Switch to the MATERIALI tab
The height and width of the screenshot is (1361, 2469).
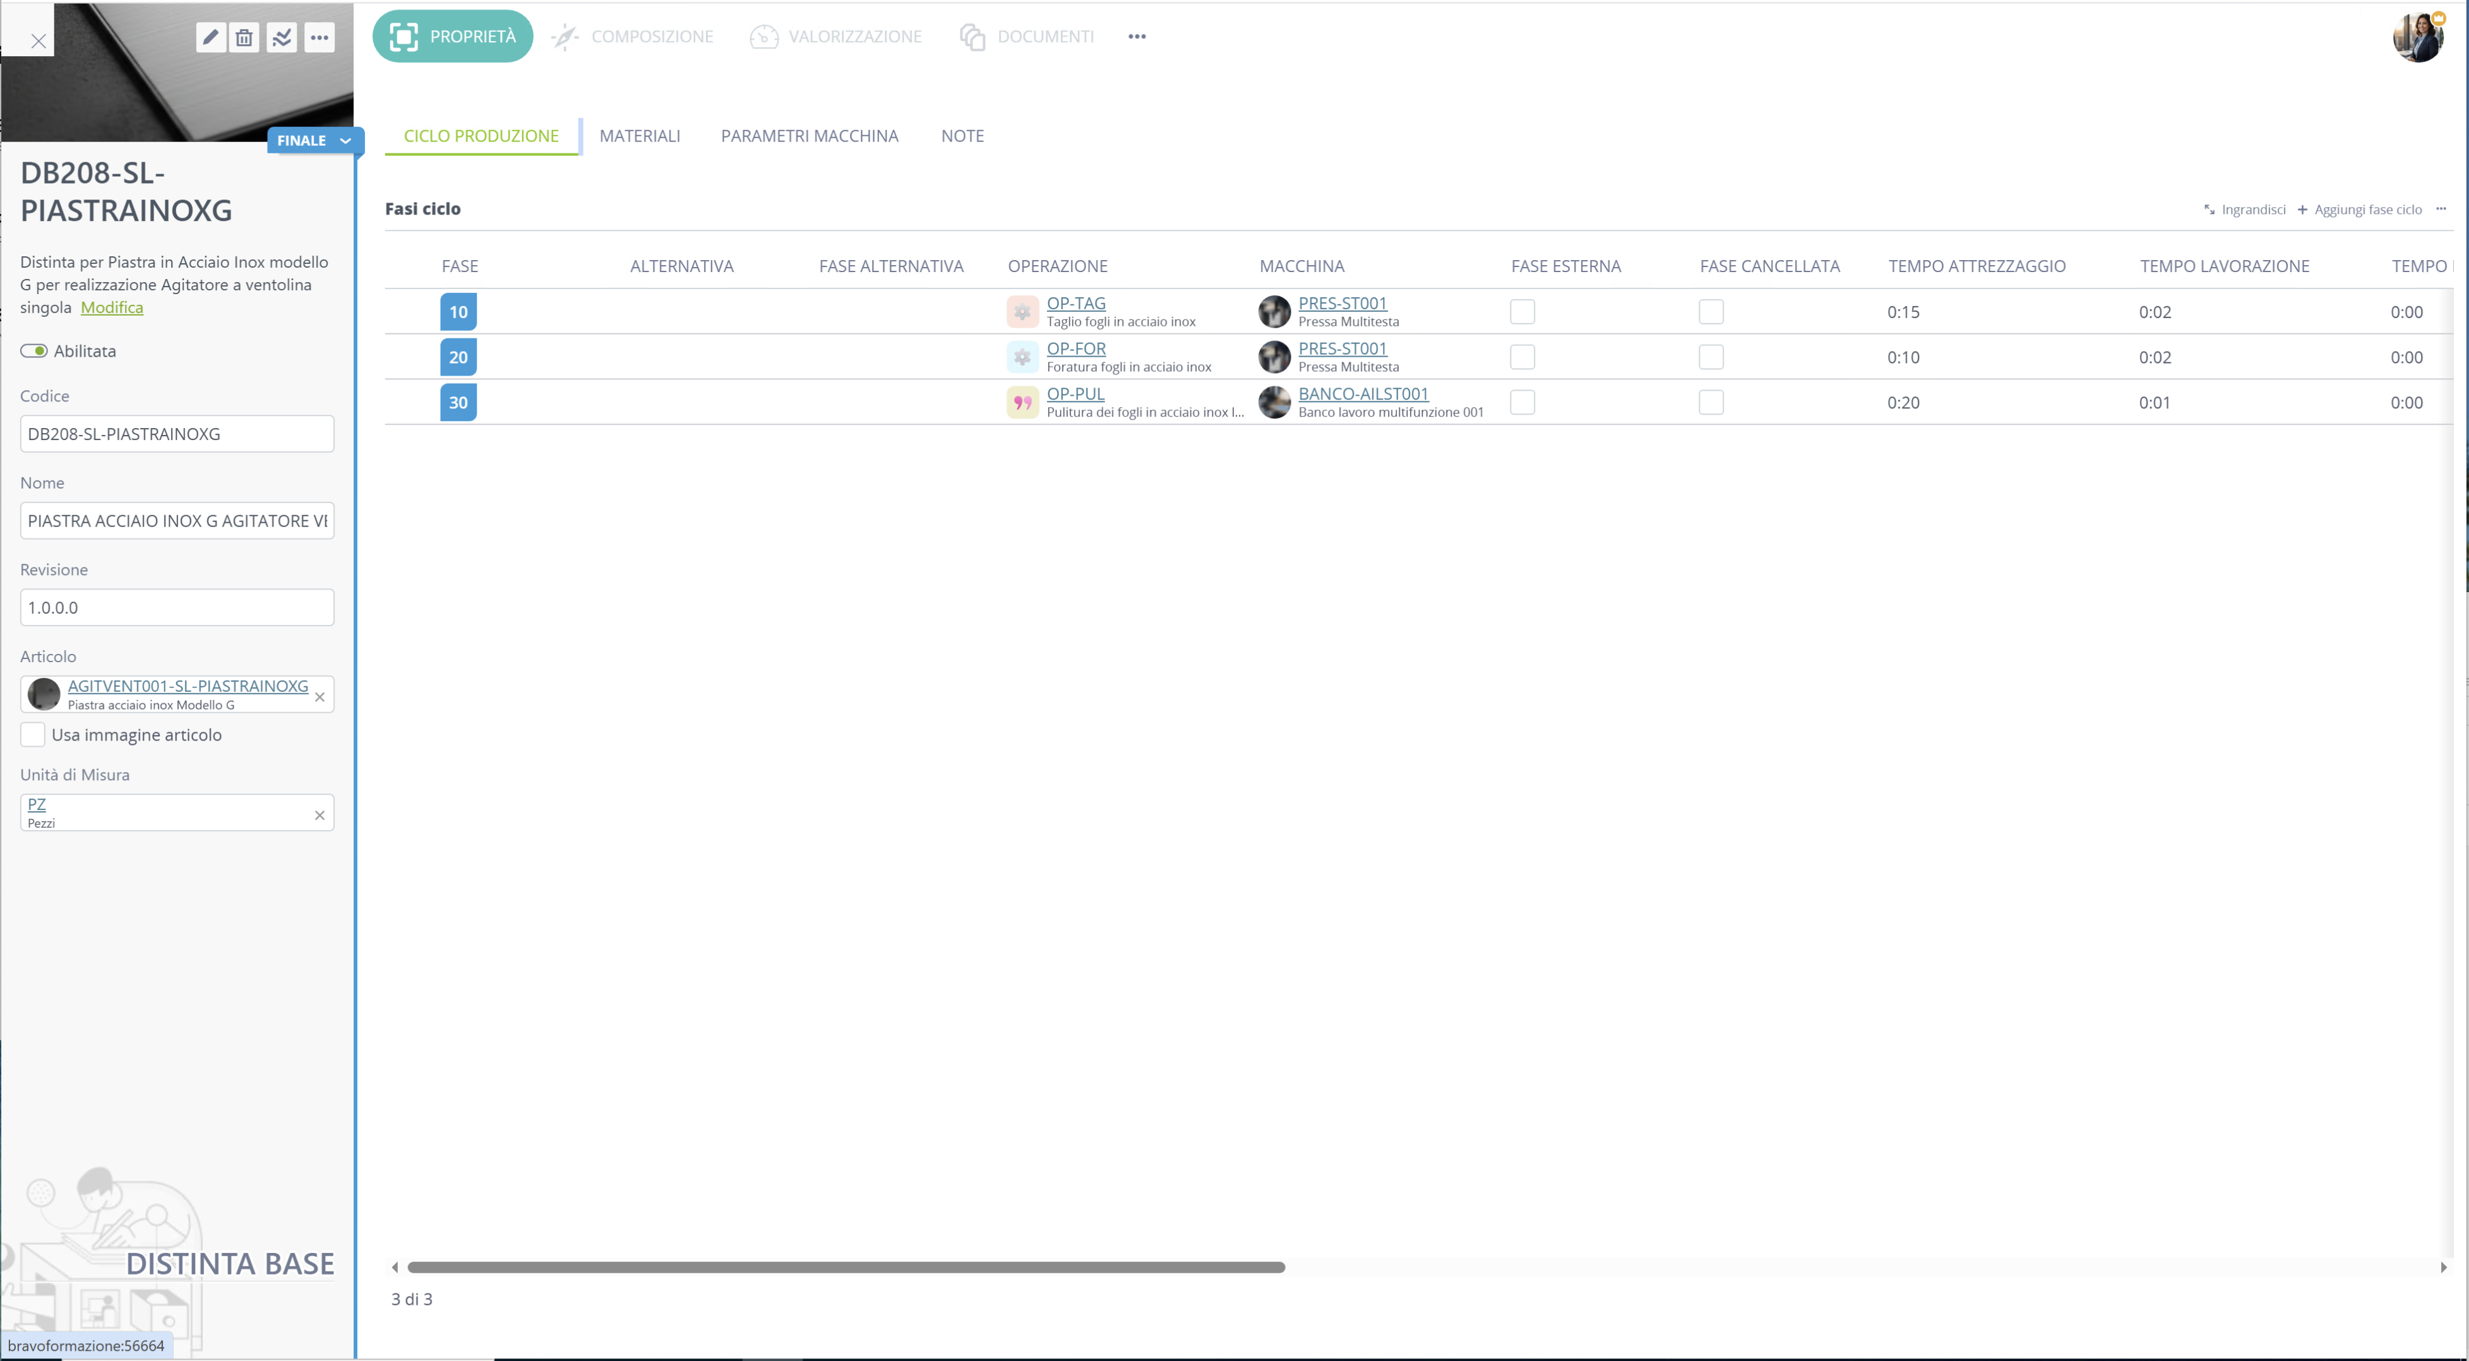click(x=639, y=136)
